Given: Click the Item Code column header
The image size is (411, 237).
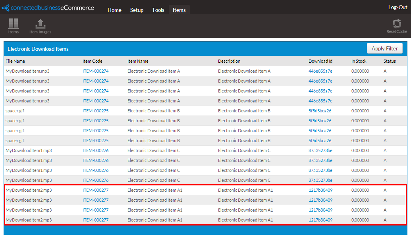Looking at the screenshot, I should (x=92, y=61).
